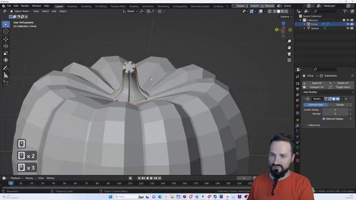Toggle Collection exclude checkbox in outliner
The width and height of the screenshot is (356, 200).
tap(344, 20)
